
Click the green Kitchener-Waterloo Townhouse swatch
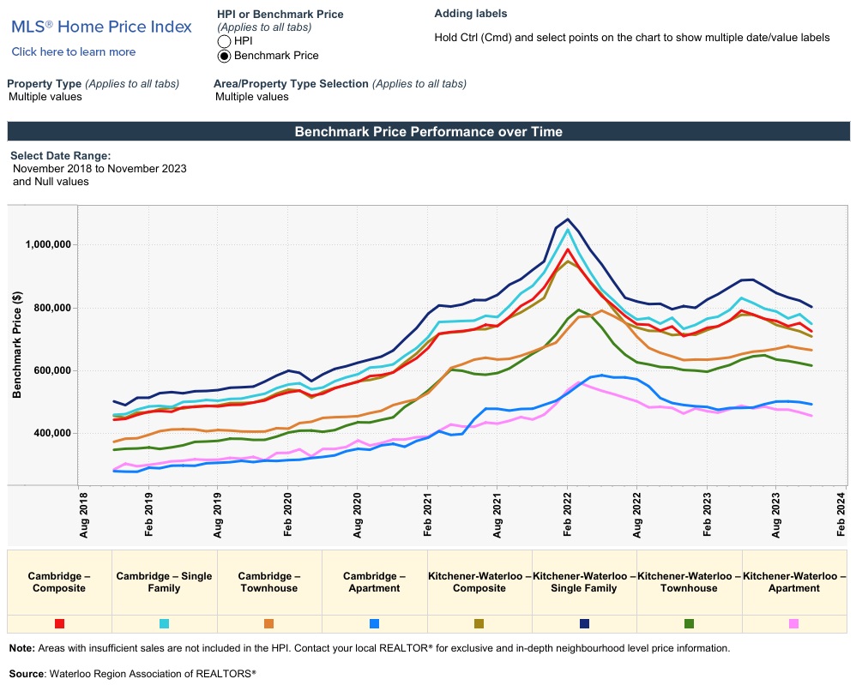[689, 624]
